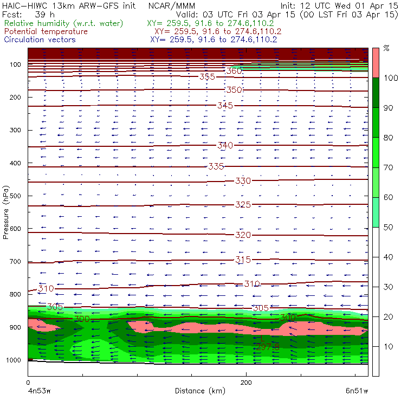Click the '60' colorbar scale label
This screenshot has width=401, height=401.
point(388,197)
